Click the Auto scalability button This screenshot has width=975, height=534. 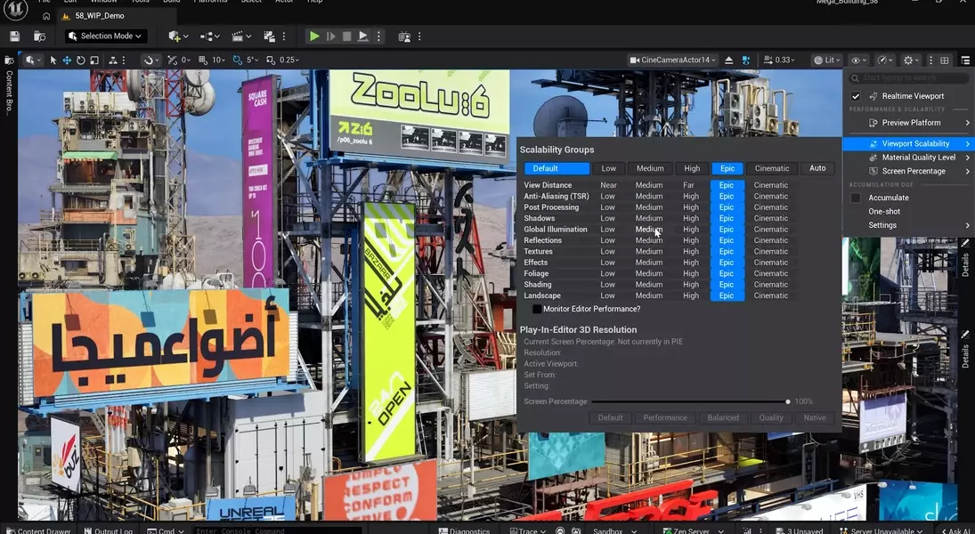coord(817,168)
